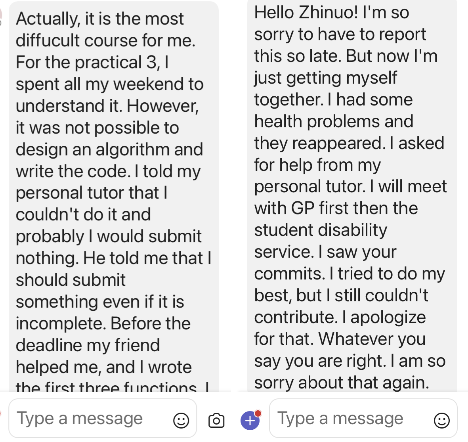The height and width of the screenshot is (442, 468).
Task: Tap 'sorry about that again' closing line
Action: 341,383
